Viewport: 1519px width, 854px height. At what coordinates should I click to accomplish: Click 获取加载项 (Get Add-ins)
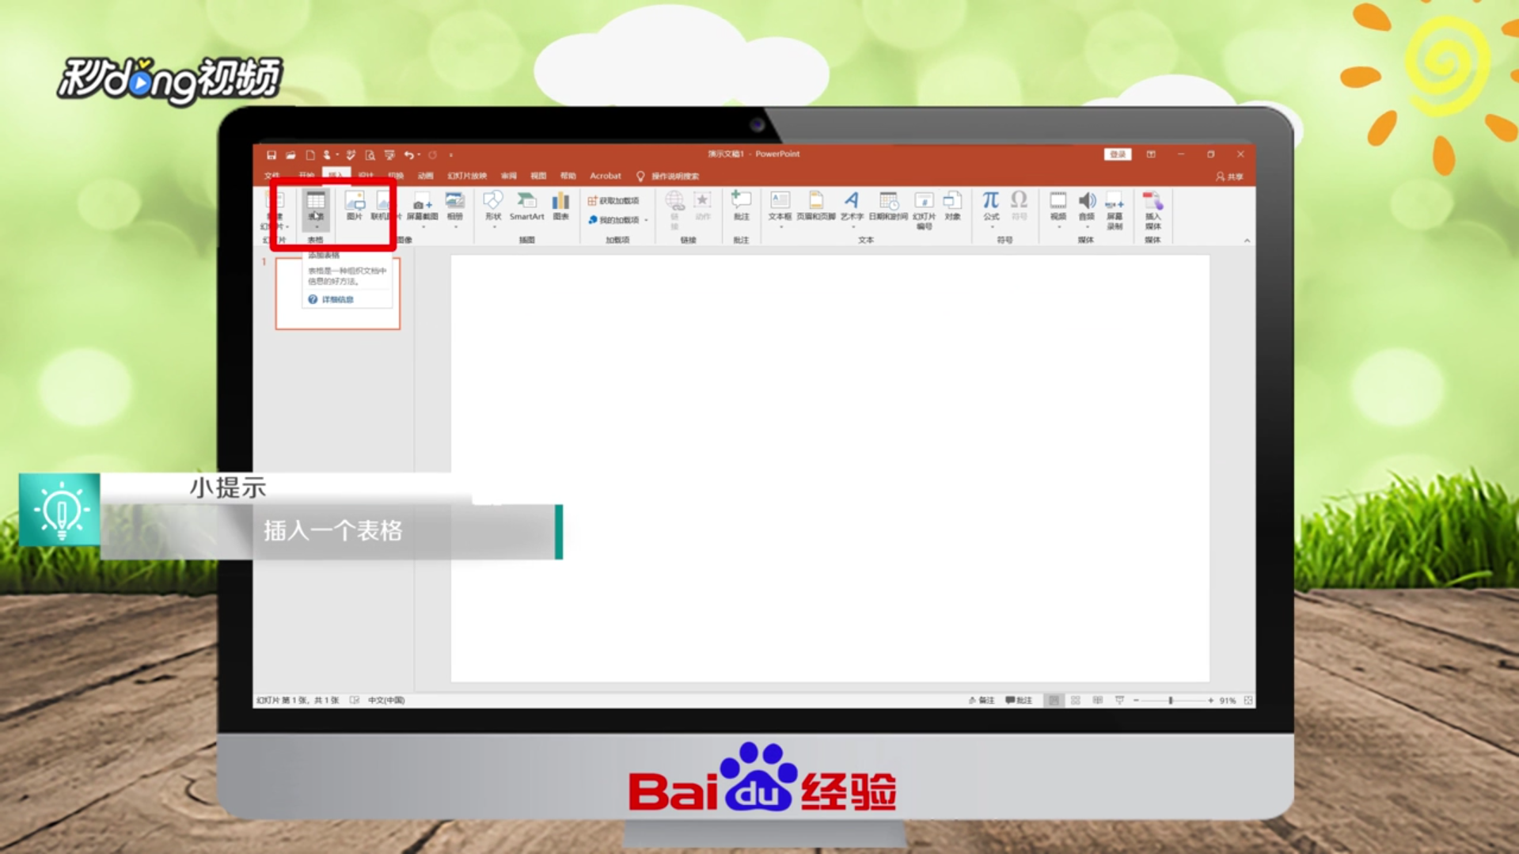(x=613, y=201)
